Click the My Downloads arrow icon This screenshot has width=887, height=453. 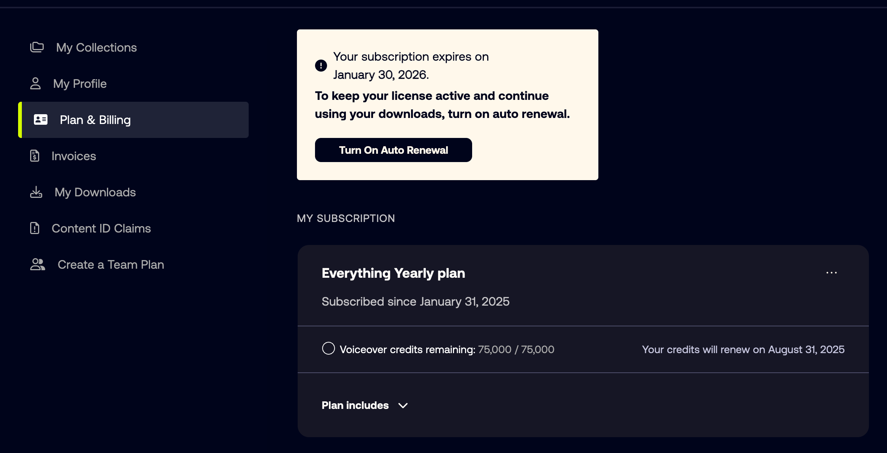tap(36, 192)
